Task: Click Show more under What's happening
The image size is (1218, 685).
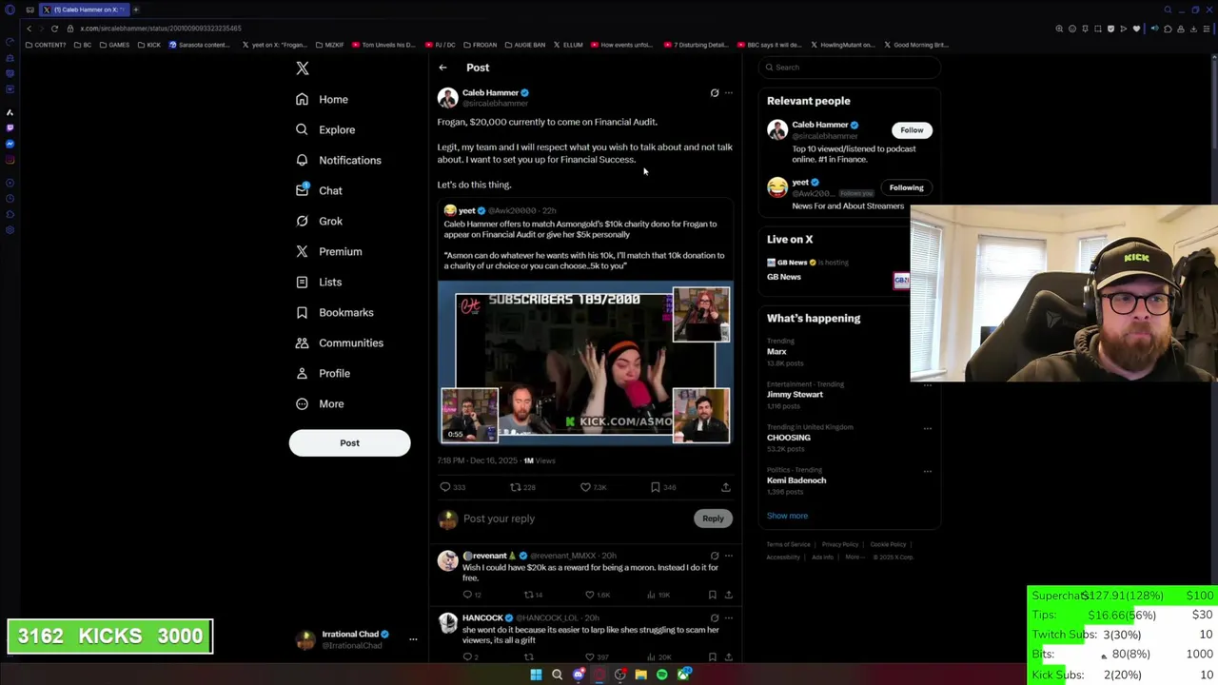Action: point(787,516)
